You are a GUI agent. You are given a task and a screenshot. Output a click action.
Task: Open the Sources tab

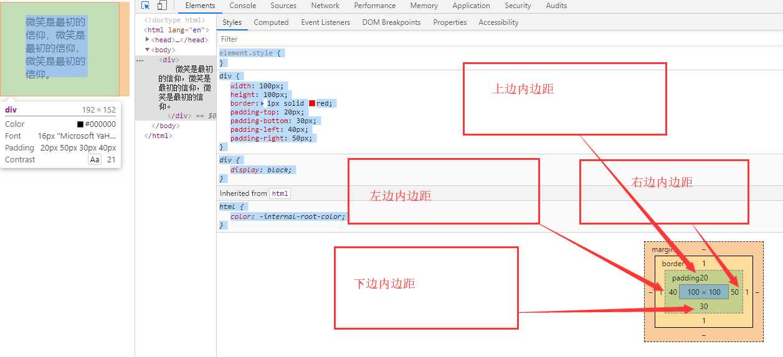click(283, 6)
